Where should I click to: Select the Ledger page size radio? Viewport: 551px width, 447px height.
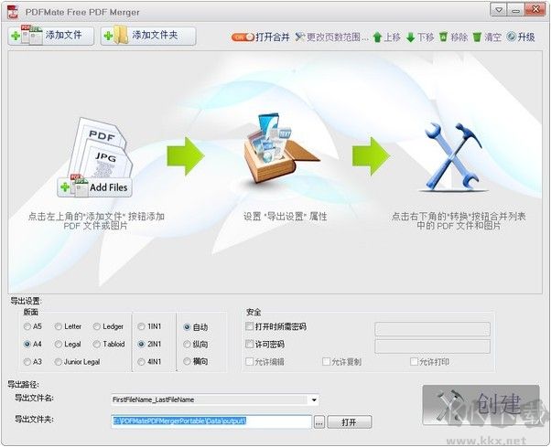(x=97, y=326)
